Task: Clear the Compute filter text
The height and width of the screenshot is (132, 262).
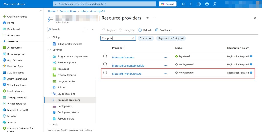Action: [133, 38]
